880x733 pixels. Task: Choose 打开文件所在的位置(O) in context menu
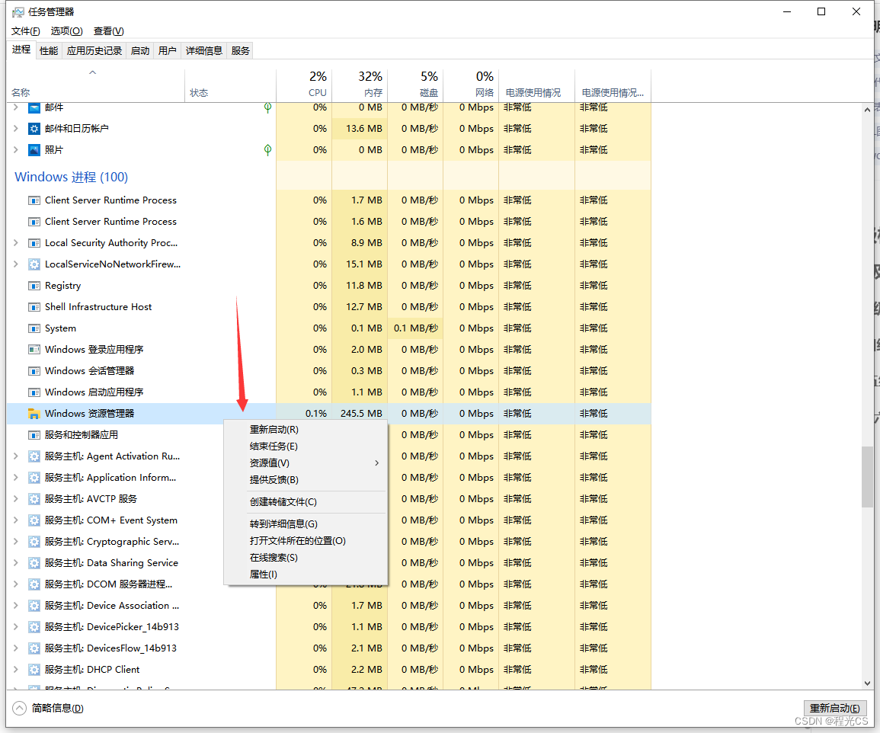pyautogui.click(x=306, y=540)
